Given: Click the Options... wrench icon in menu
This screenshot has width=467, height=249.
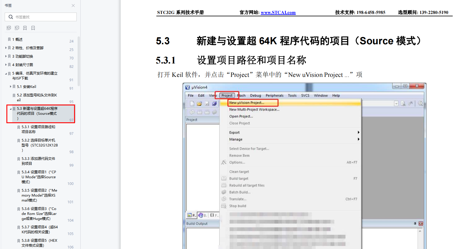Looking at the screenshot, I should point(224,162).
